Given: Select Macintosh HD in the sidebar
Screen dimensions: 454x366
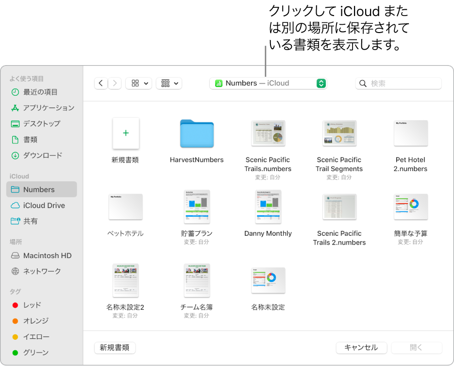Looking at the screenshot, I should 41,256.
